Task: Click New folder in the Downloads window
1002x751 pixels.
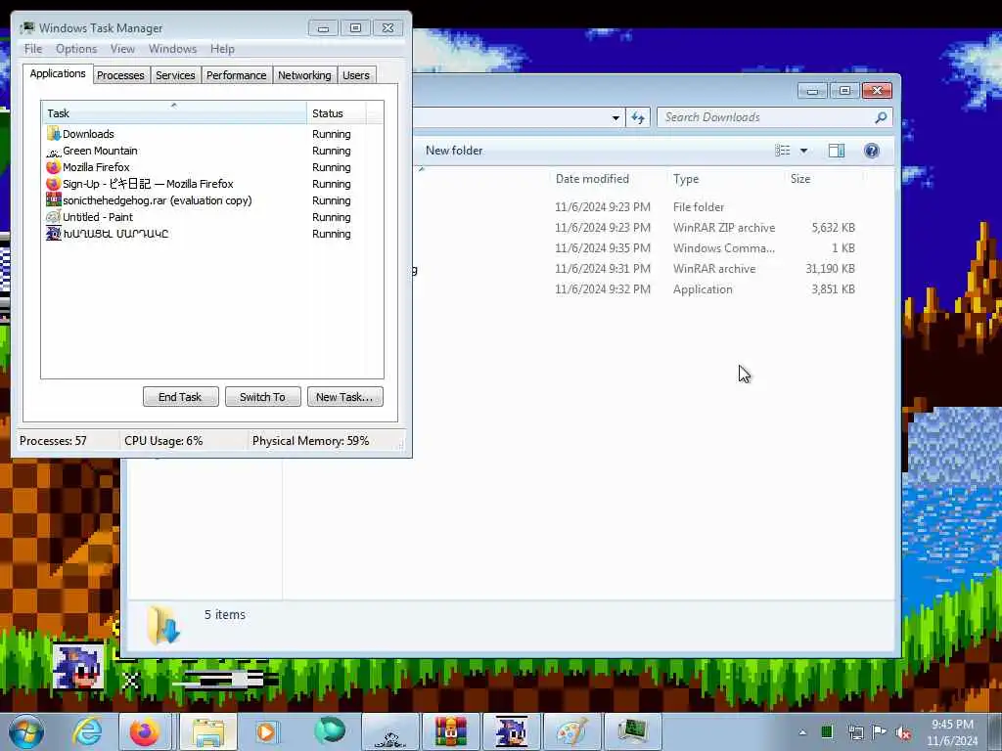Action: 454,151
